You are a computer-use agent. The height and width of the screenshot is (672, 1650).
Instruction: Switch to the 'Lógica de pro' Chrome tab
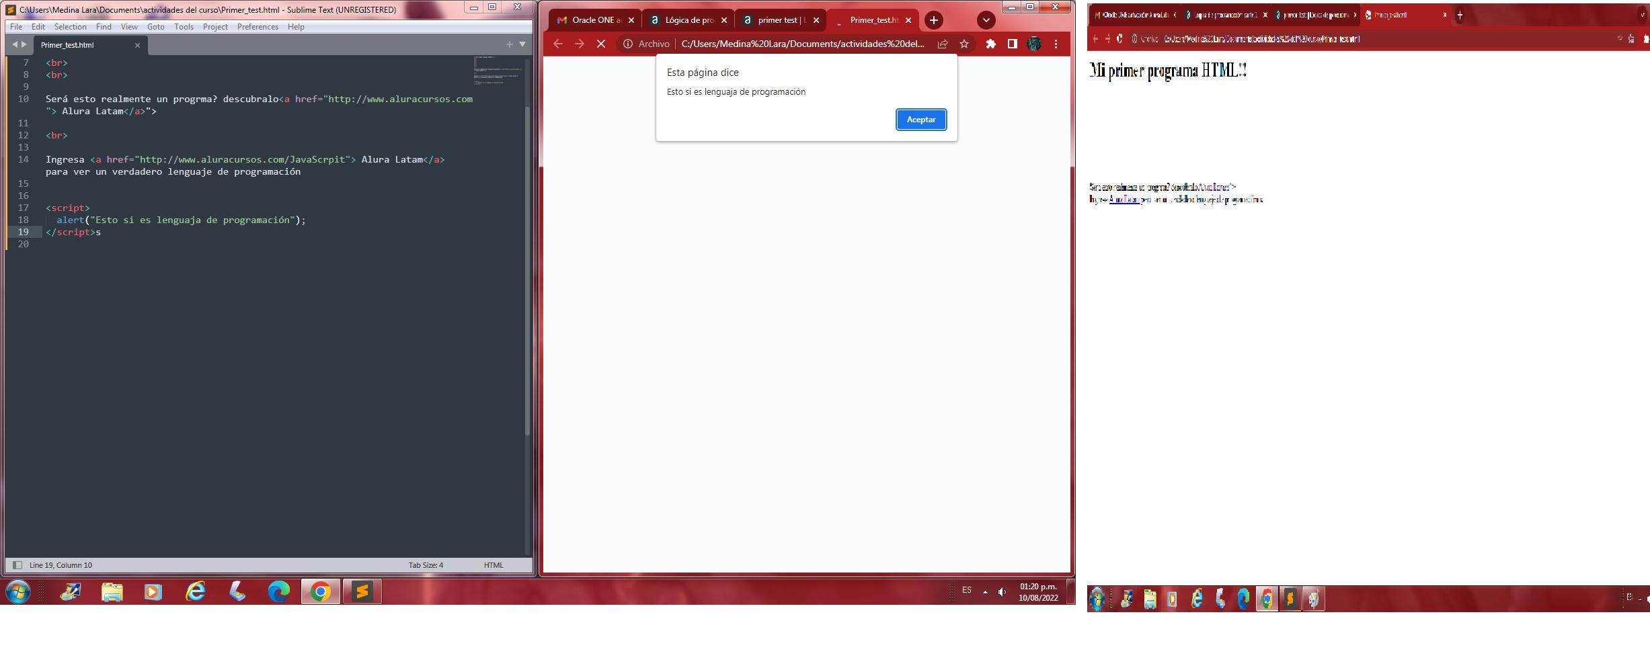(689, 20)
